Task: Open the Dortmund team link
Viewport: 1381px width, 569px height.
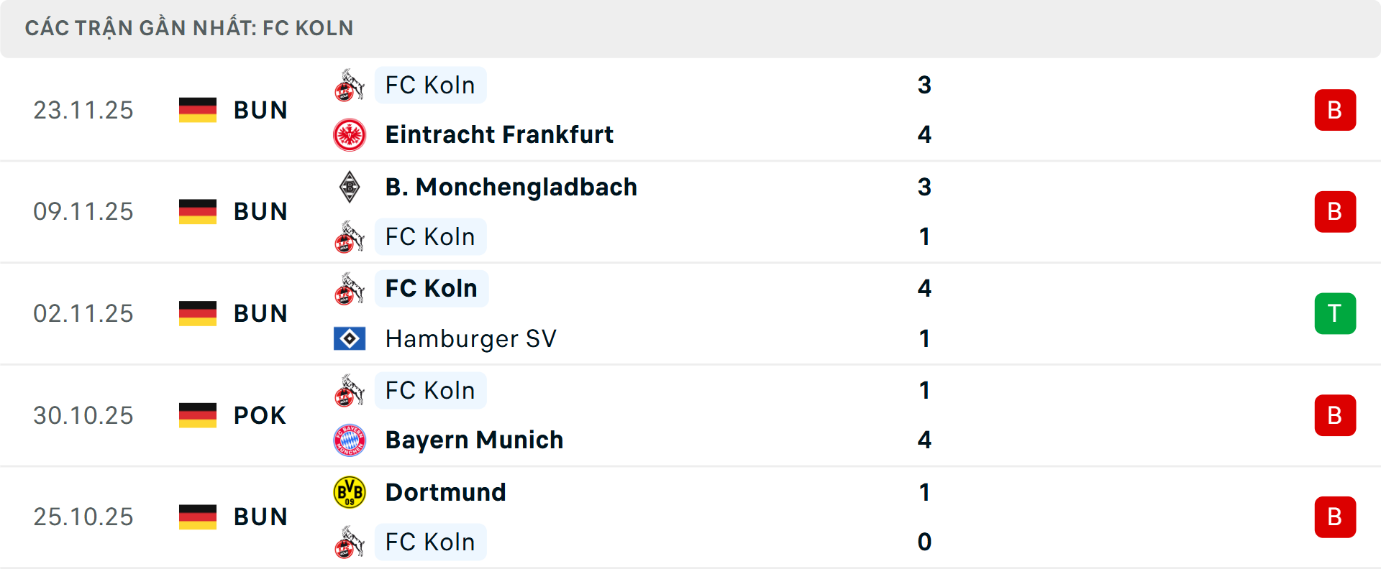Action: (445, 492)
